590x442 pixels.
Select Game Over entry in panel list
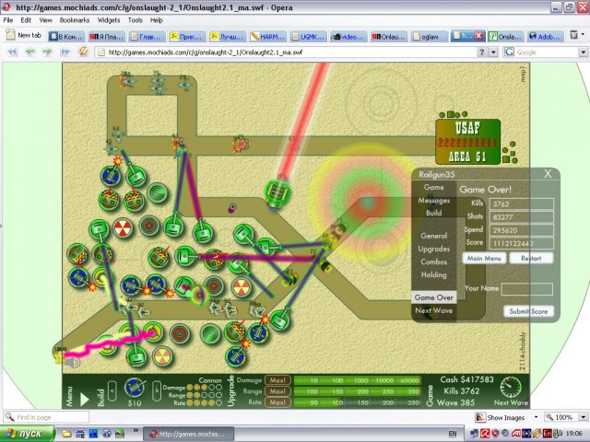coord(434,297)
